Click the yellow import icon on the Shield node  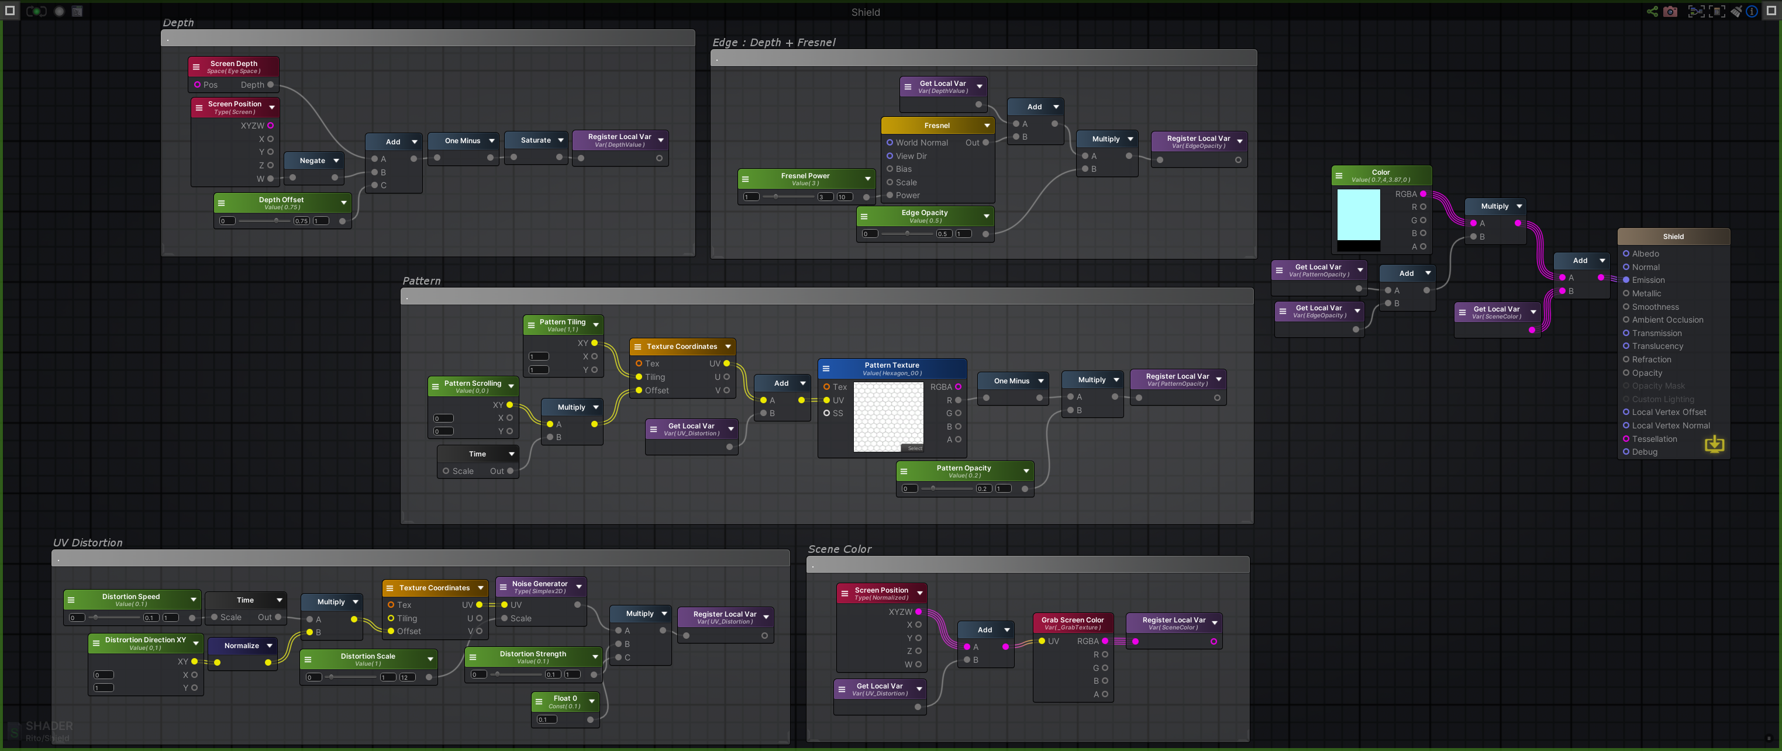1714,444
